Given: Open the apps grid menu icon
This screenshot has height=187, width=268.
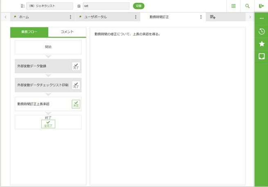Looking at the screenshot, I should (234, 6).
